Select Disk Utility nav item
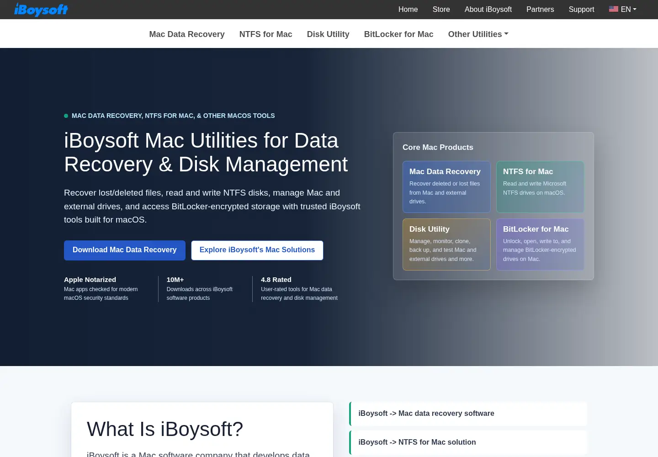The image size is (658, 457). click(328, 34)
